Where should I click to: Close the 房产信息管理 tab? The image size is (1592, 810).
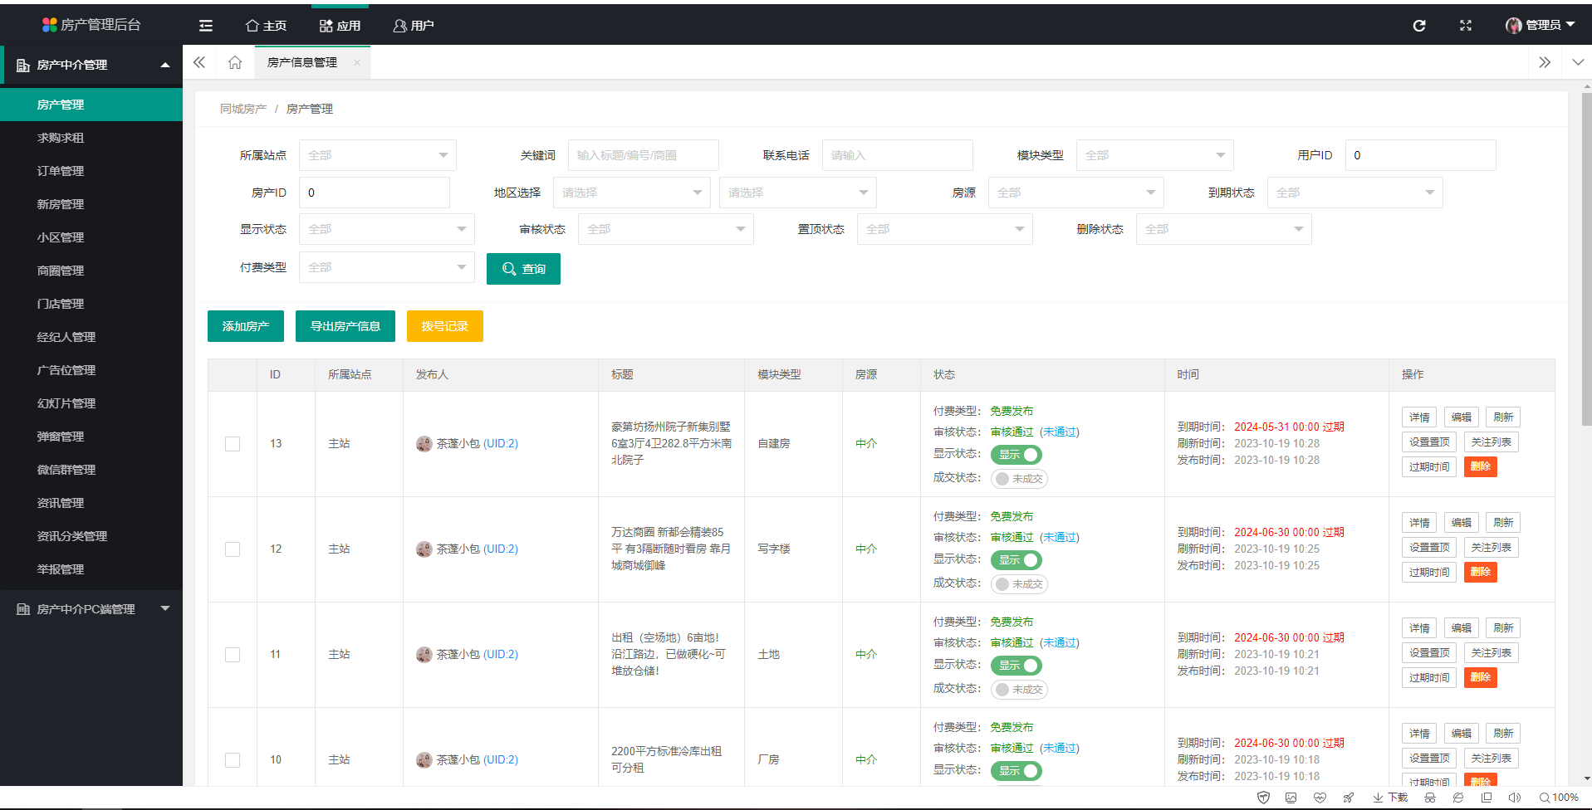(x=357, y=62)
